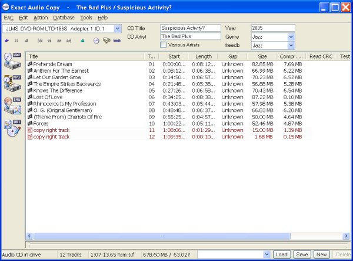Extract tracks to WAV sidebar icon
Viewport: 353px width, 261px height.
(x=13, y=61)
